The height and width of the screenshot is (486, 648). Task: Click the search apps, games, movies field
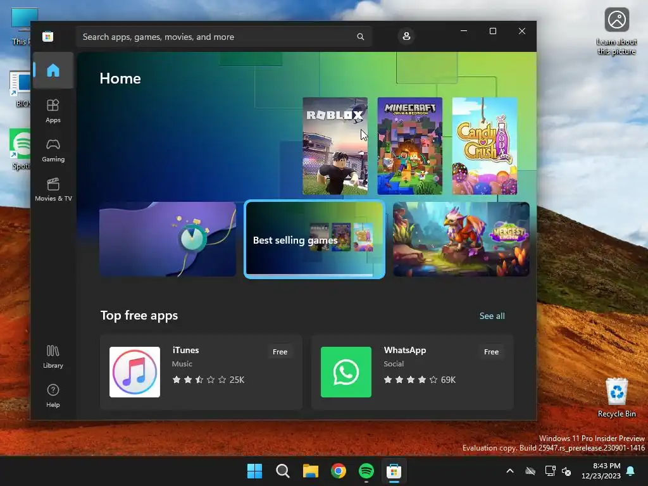(223, 37)
